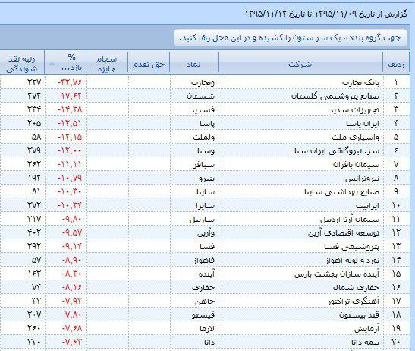
Task: Select company توسعه اقتصادی آرین
Action: tap(344, 233)
